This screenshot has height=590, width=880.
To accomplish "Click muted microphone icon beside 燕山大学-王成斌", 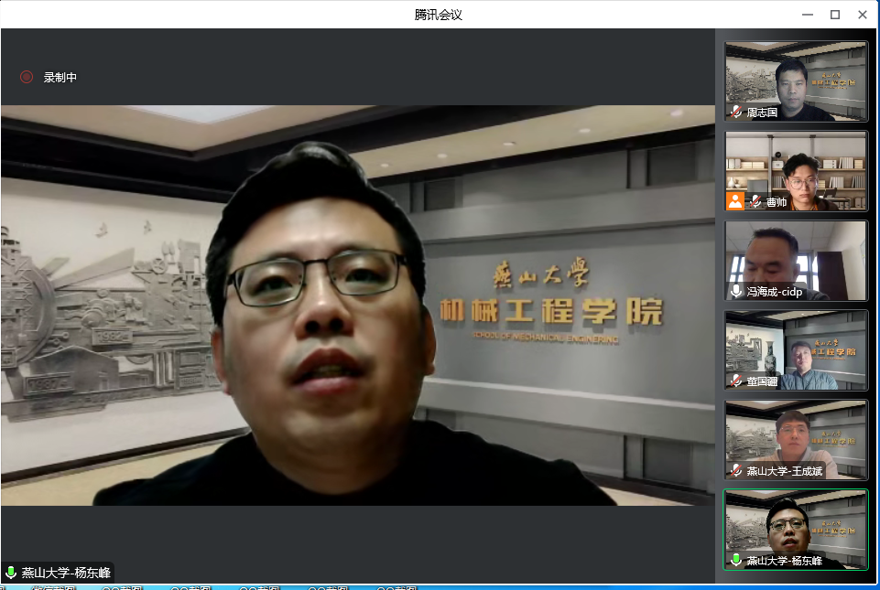I will (x=736, y=470).
